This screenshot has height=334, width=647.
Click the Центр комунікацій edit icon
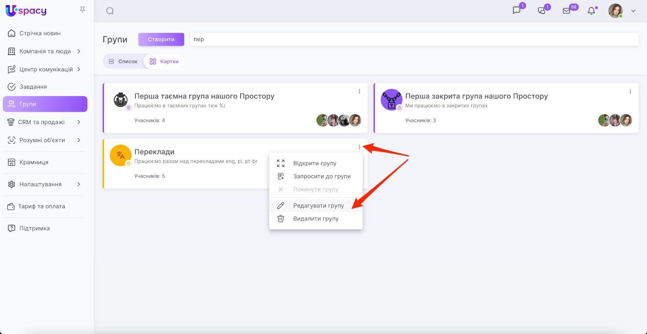click(12, 69)
